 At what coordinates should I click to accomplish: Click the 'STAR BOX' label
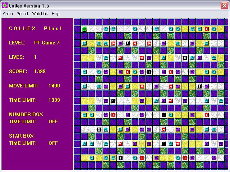22,136
